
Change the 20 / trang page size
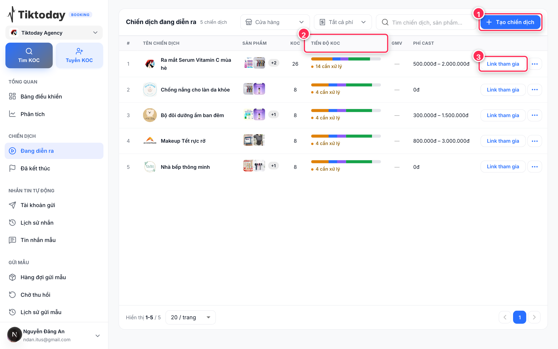pos(191,317)
